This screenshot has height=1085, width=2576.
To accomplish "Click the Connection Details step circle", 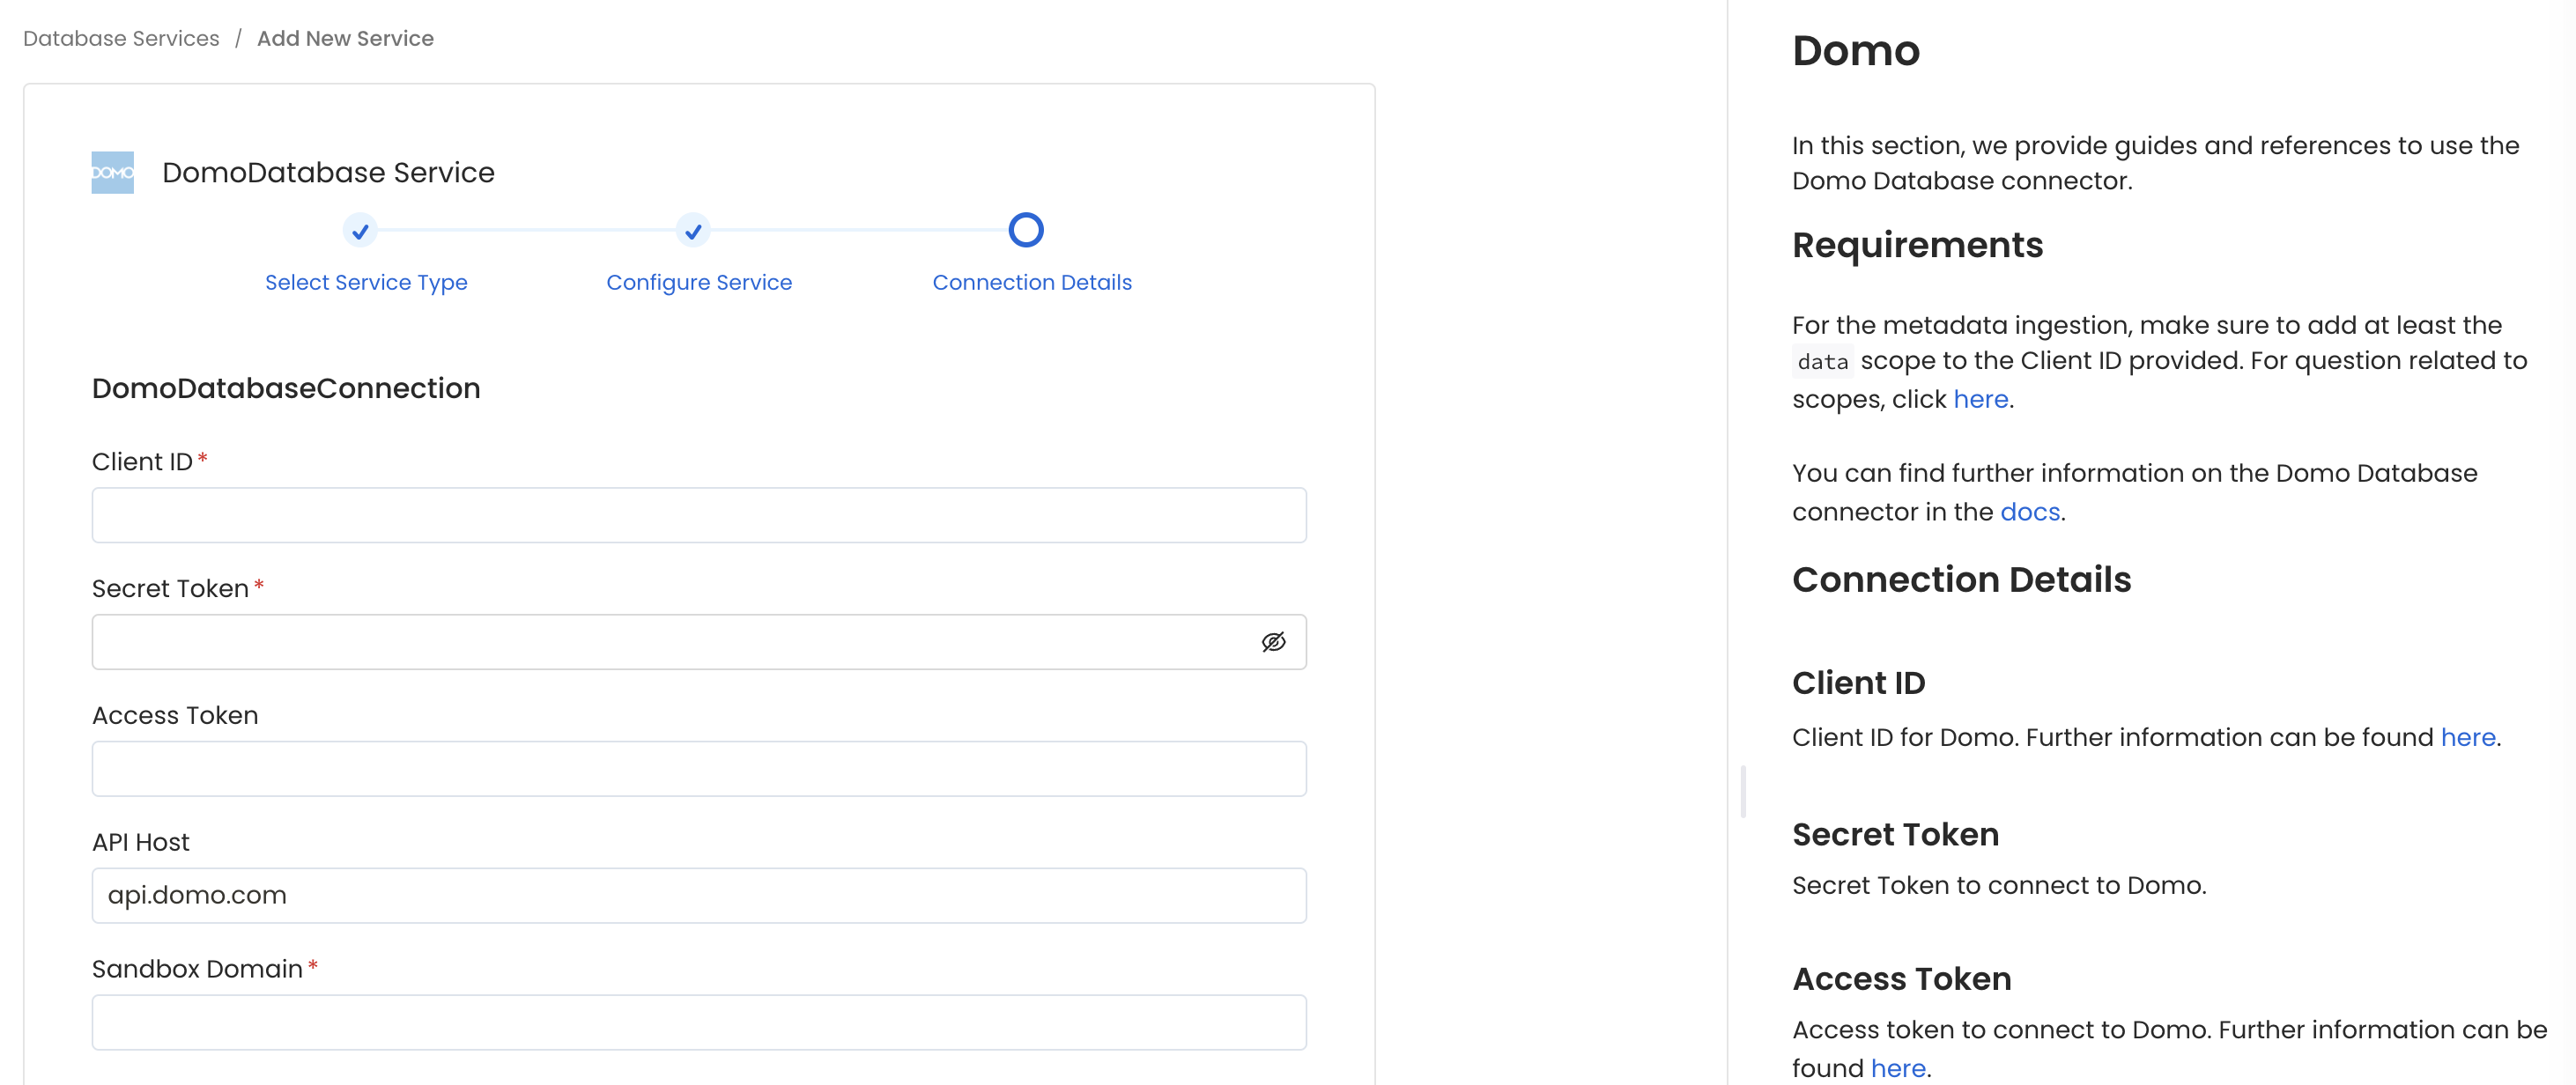I will point(1025,230).
